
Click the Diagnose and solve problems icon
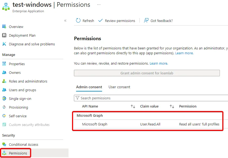pos(4,44)
